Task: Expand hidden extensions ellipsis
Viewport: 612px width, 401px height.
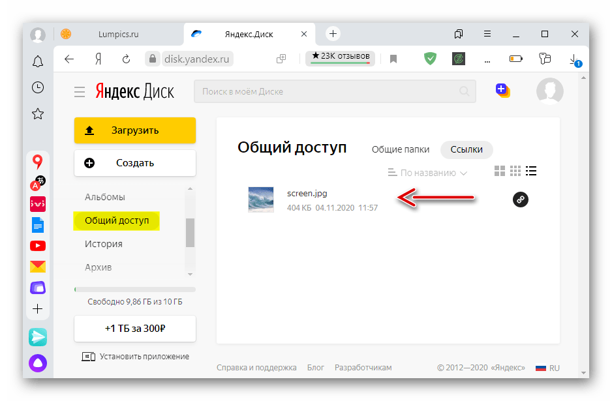Action: click(x=487, y=61)
